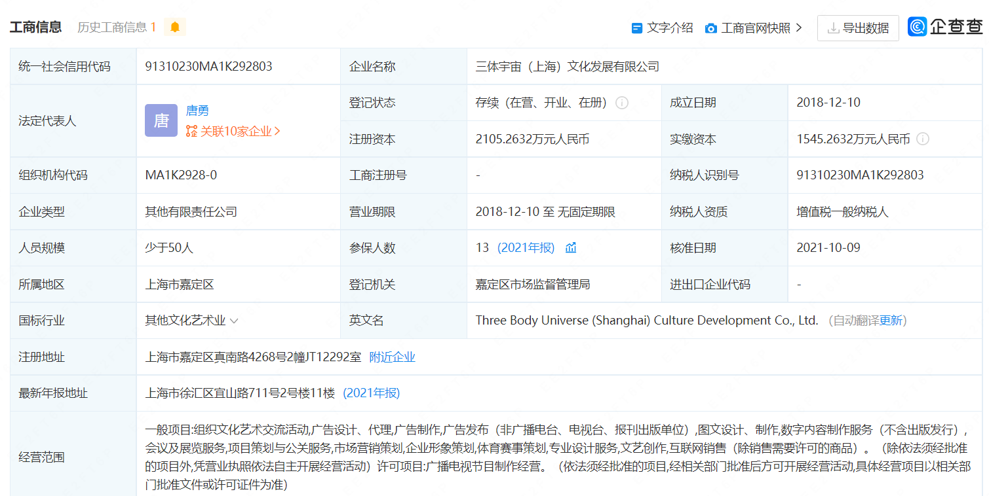Image resolution: width=989 pixels, height=496 pixels.
Task: Open the 参保人数 trend chart icon
Action: (571, 247)
